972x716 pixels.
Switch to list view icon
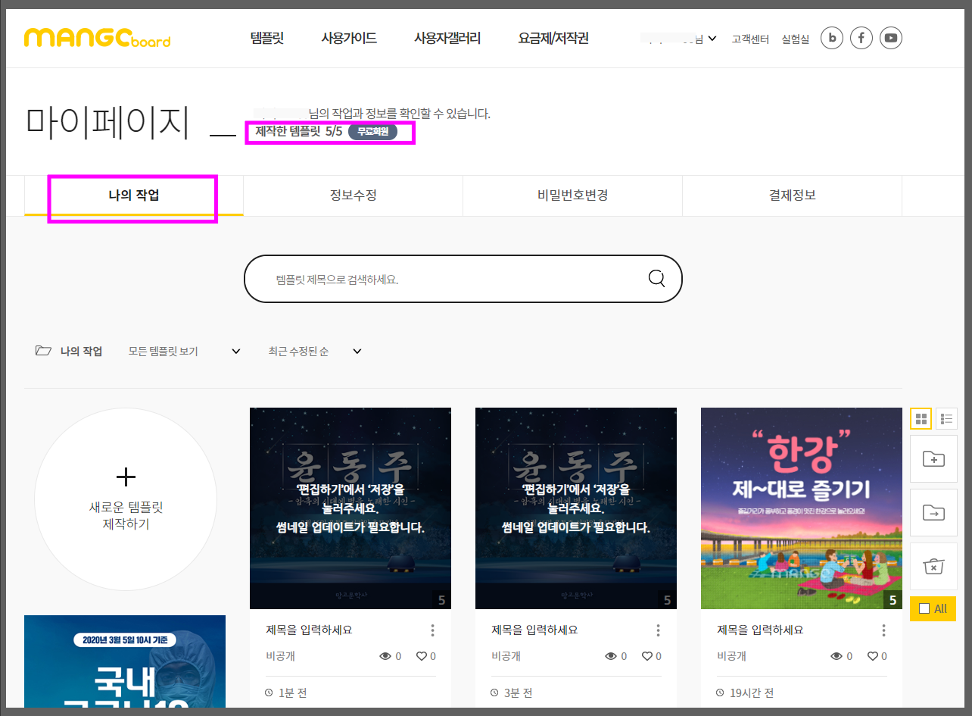point(946,418)
